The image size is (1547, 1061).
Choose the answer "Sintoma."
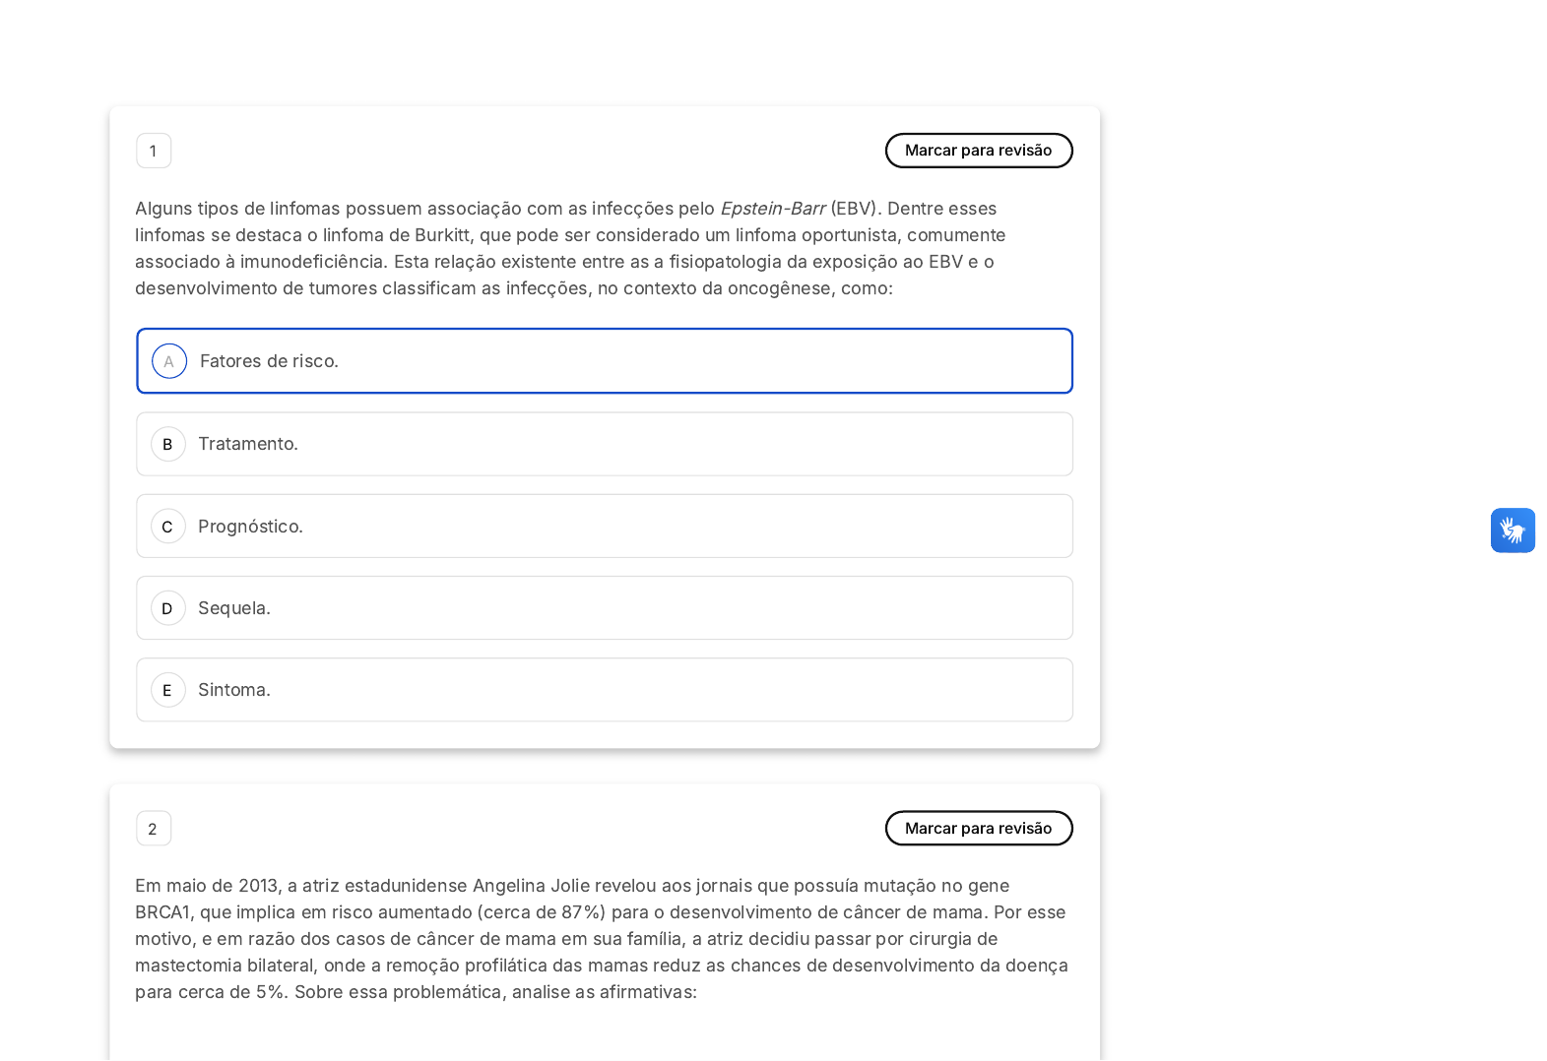pos(234,690)
